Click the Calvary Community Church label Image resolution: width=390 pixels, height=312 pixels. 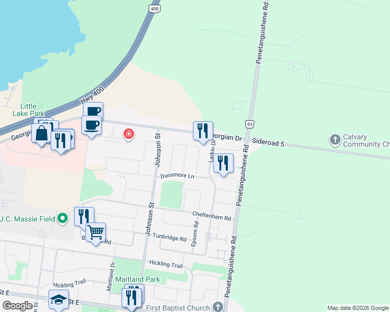tap(366, 140)
